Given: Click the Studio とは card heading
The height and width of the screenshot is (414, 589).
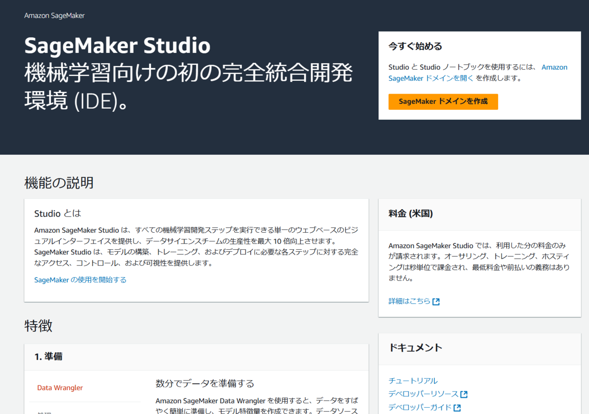Looking at the screenshot, I should [57, 214].
